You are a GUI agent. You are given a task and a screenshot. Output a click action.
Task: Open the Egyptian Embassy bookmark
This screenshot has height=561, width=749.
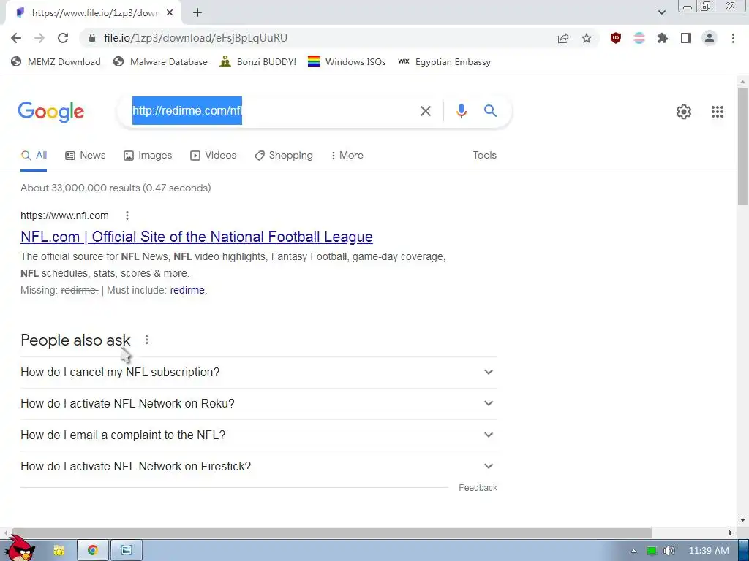pyautogui.click(x=444, y=61)
